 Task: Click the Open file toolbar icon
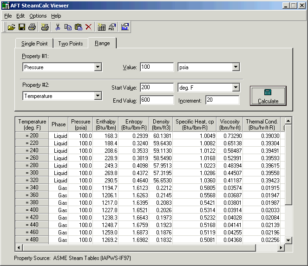pyautogui.click(x=12, y=27)
